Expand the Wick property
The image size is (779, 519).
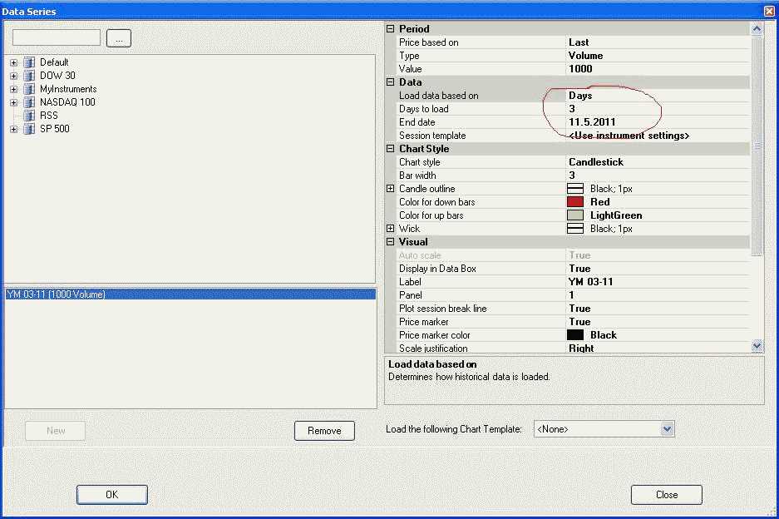(x=391, y=229)
